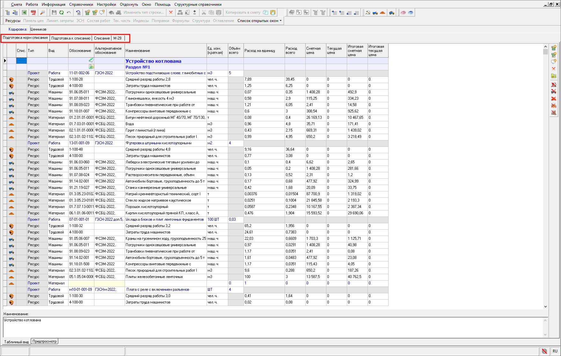Screen dimensions: 561x356
Task: Select the 'Табличный вид' bottom tab
Action: 17,342
